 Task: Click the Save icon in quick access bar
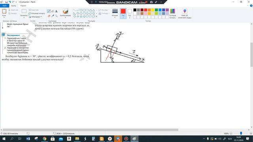tap(6, 2)
